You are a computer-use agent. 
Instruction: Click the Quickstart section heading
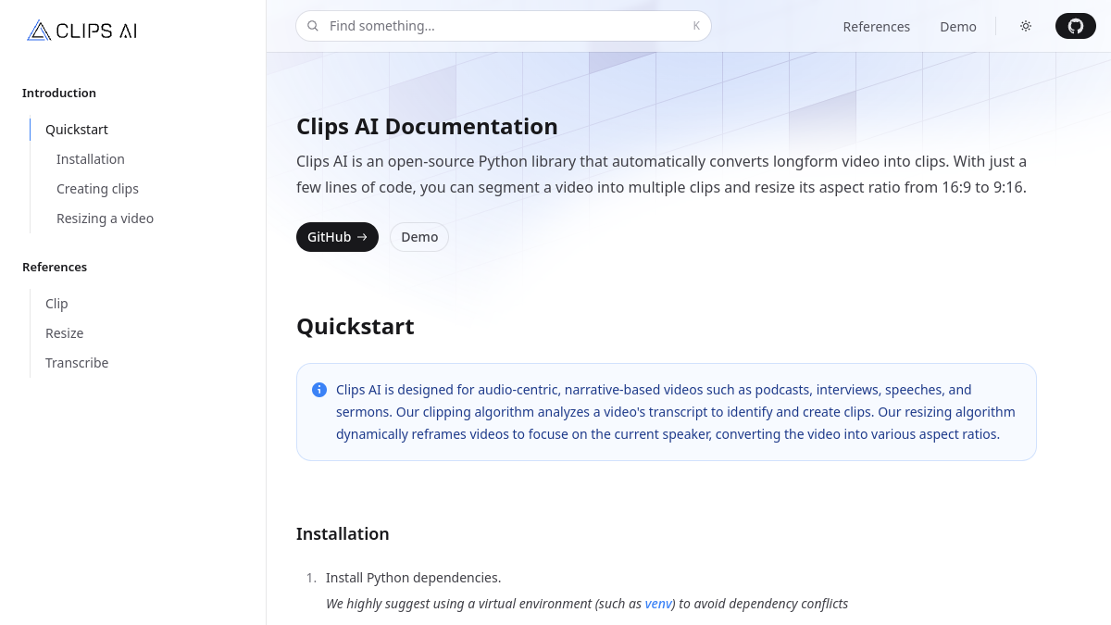click(x=356, y=327)
